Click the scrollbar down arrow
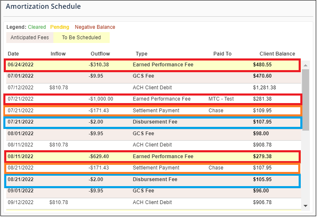Viewport: 317px width, 217px height. (x=305, y=206)
